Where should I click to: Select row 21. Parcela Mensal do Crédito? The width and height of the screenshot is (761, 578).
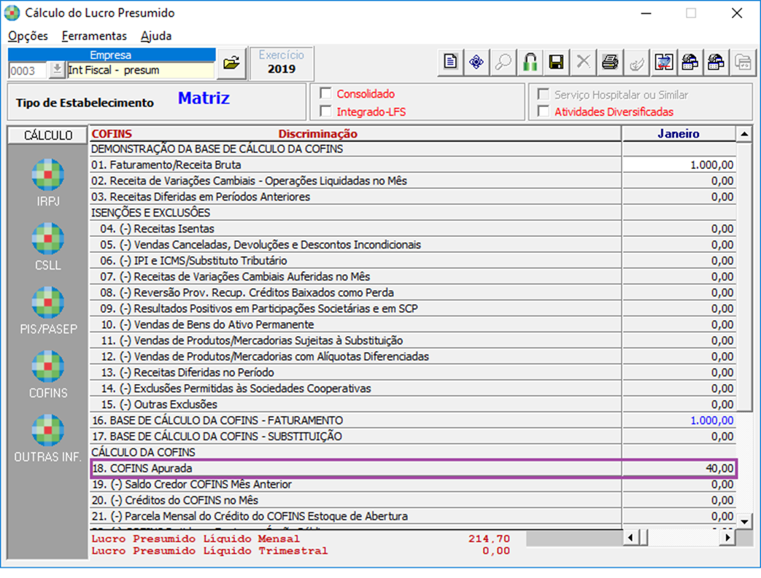[355, 517]
